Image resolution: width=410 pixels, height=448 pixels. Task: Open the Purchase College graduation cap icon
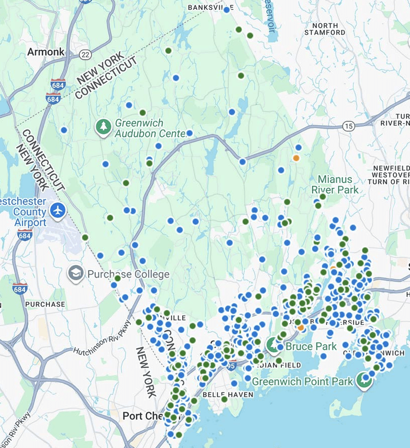76,273
